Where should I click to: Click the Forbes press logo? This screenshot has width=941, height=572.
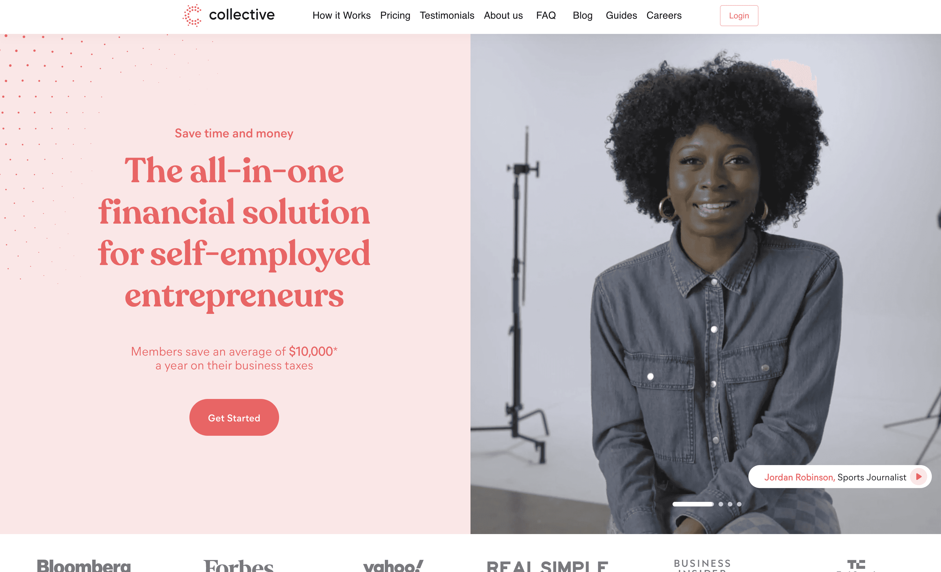tap(239, 565)
